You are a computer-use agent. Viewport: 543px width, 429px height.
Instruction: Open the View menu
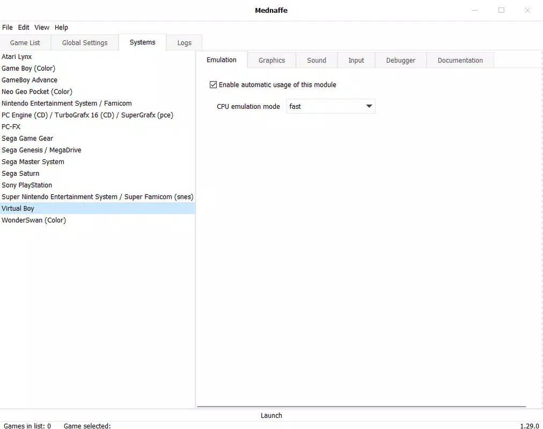(42, 27)
